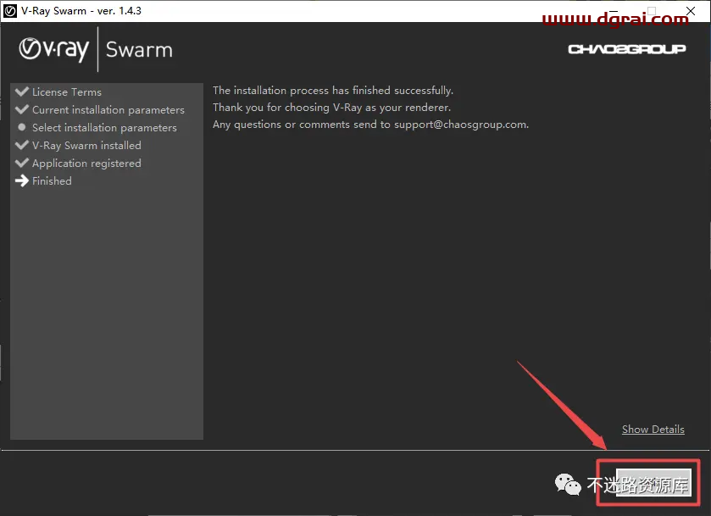
Task: Select the Finished step label
Action: (x=52, y=181)
